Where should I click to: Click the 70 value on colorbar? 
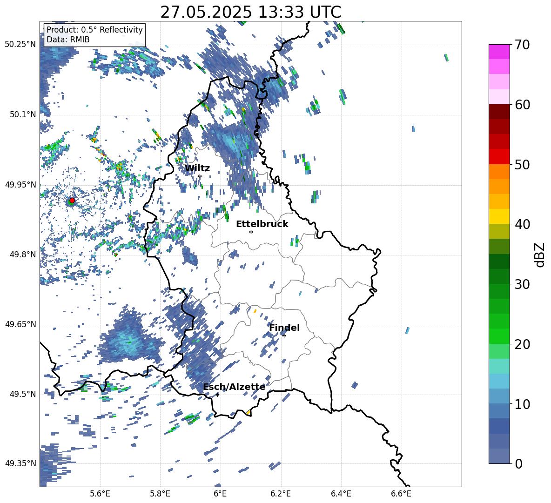pos(522,45)
